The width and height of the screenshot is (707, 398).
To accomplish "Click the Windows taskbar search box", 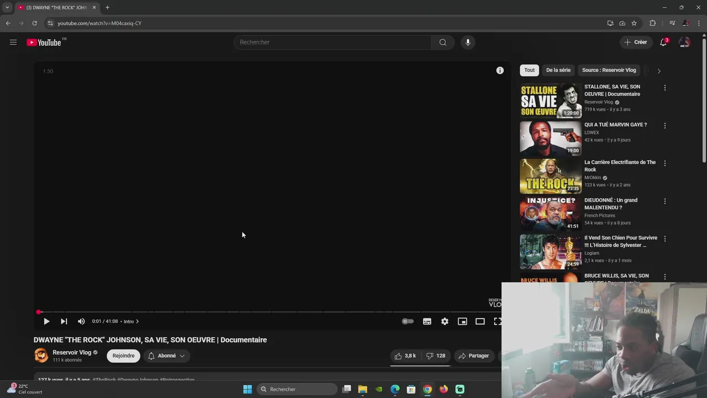I will click(298, 389).
